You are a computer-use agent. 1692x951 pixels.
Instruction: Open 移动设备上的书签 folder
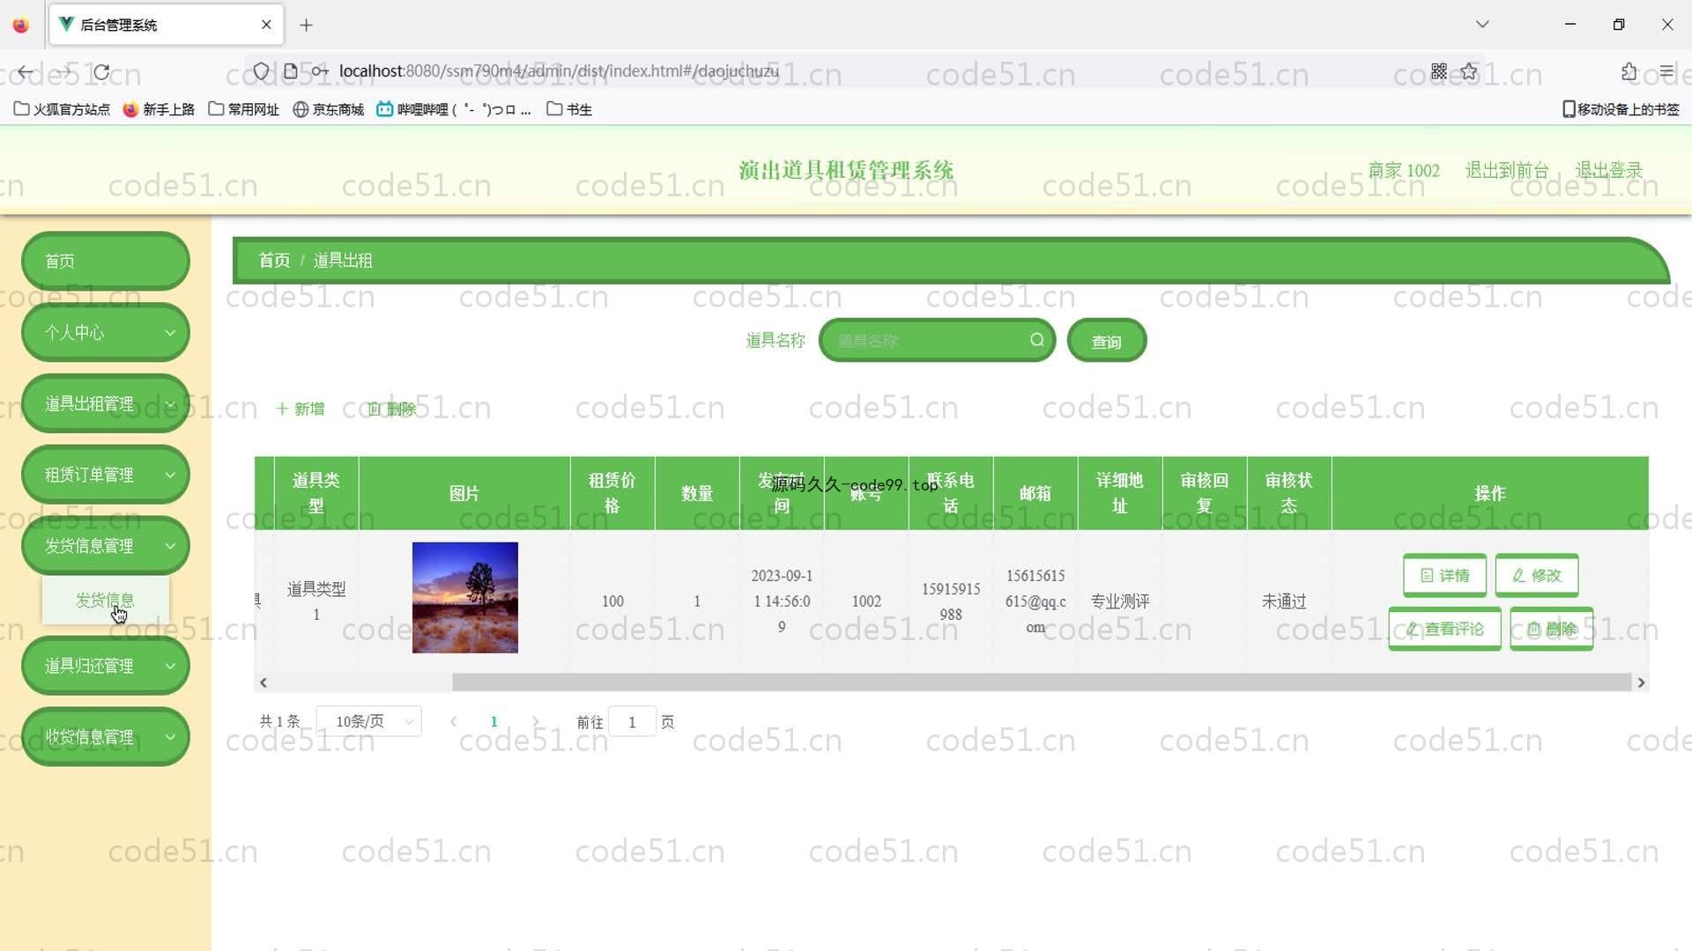(1621, 109)
